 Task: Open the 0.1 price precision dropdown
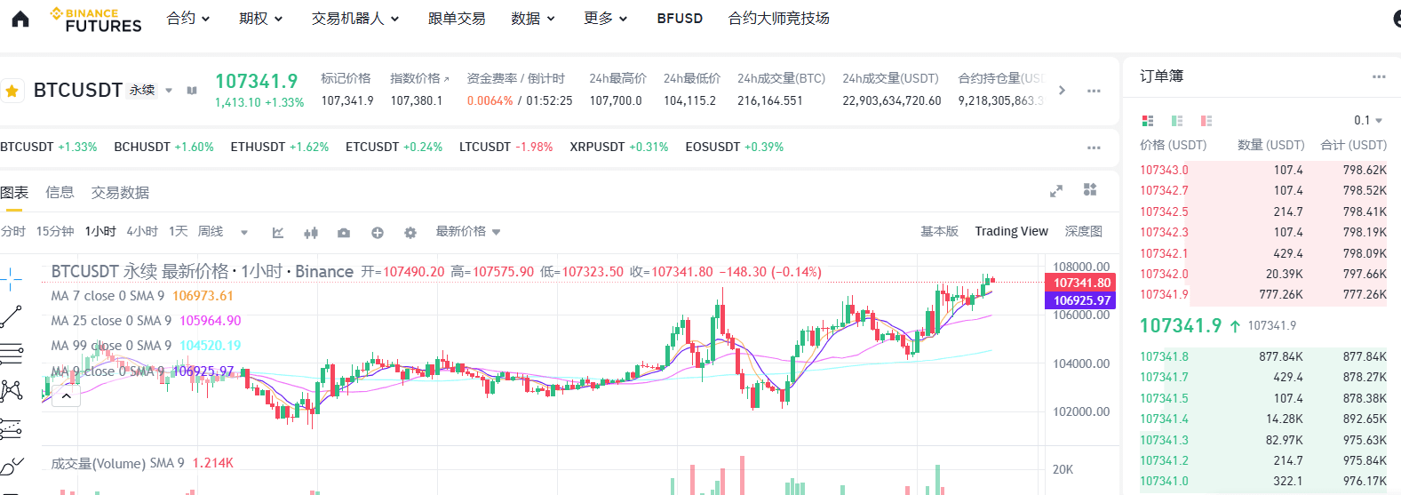point(1368,120)
